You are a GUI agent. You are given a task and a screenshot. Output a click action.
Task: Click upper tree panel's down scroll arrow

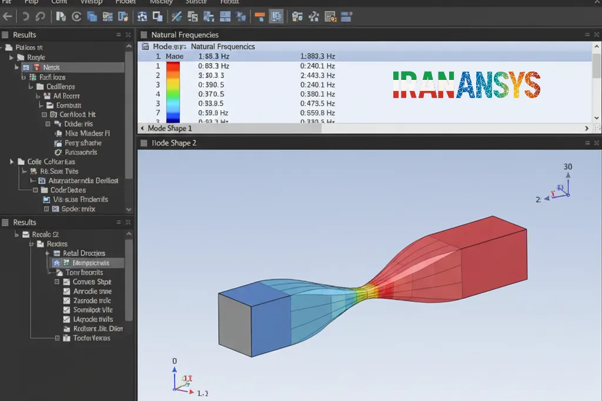[x=129, y=210]
